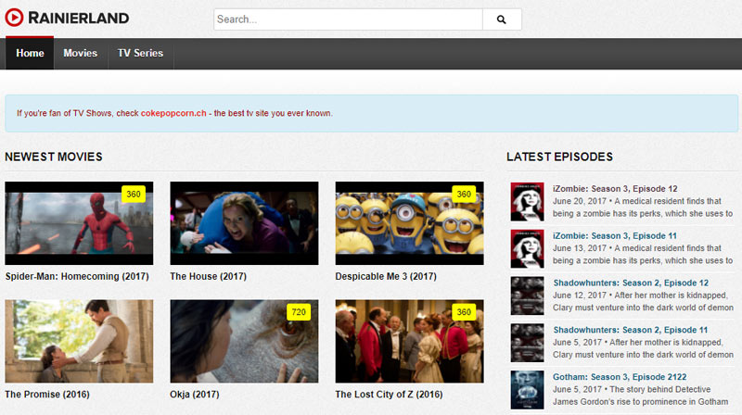Screen dimensions: 742x415
Task: Open the Home tab
Action: click(30, 53)
